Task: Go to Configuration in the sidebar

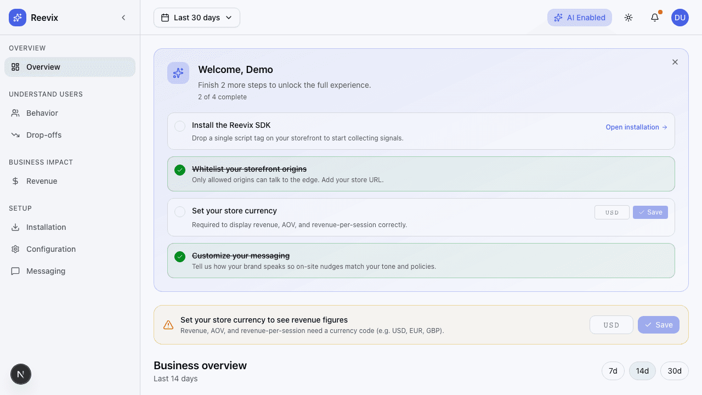Action: coord(50,249)
